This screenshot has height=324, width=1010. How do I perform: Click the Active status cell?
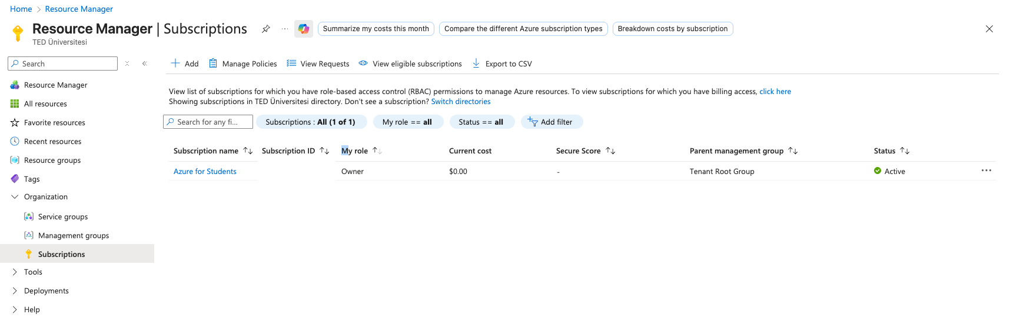(x=889, y=171)
